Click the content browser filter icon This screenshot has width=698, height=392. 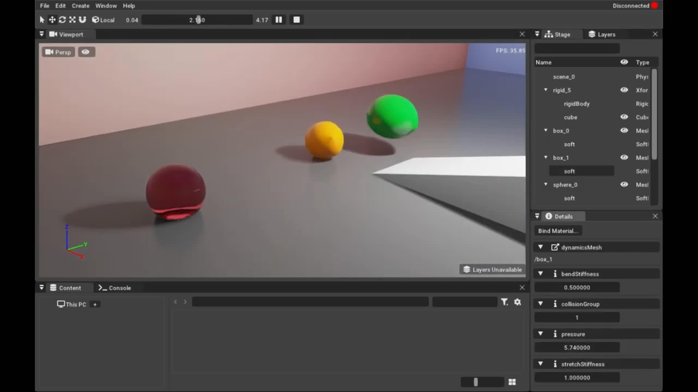pyautogui.click(x=505, y=302)
